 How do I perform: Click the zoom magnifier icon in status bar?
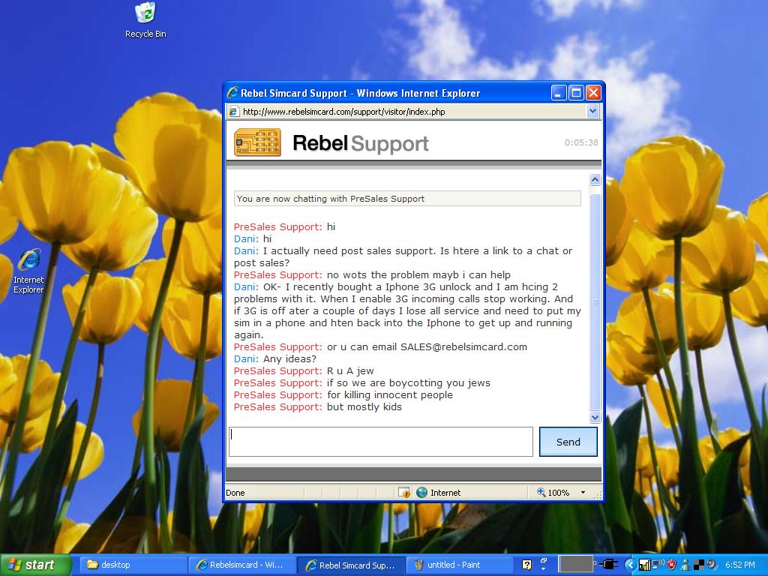[541, 492]
